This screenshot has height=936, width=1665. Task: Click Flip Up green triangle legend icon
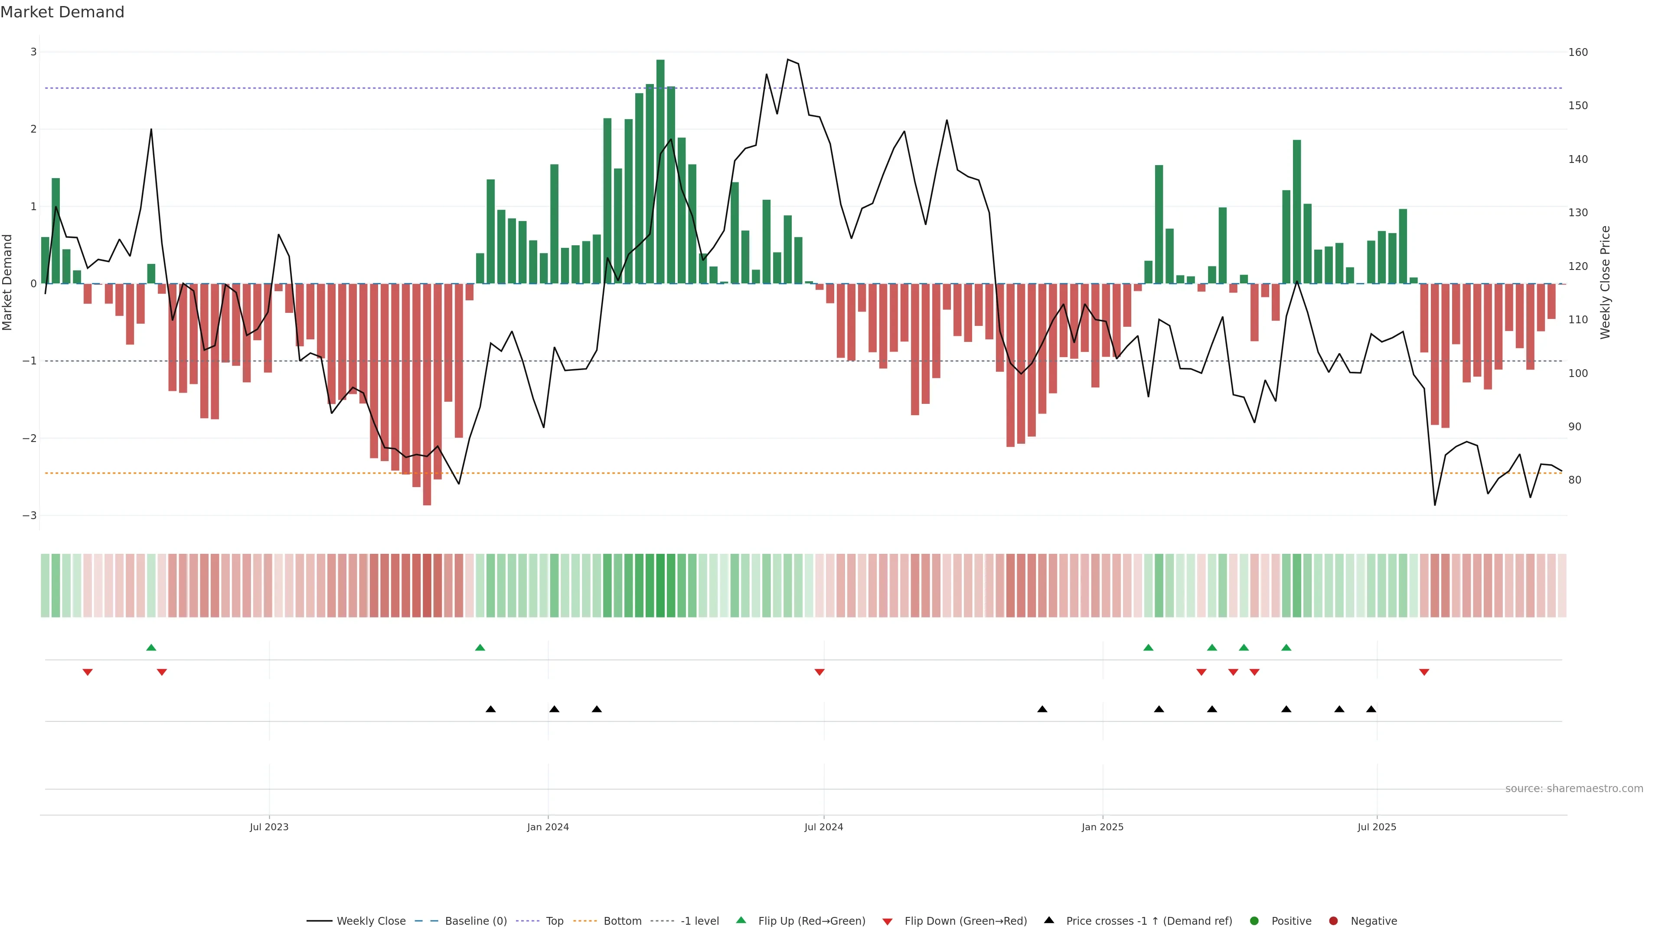[x=741, y=920]
